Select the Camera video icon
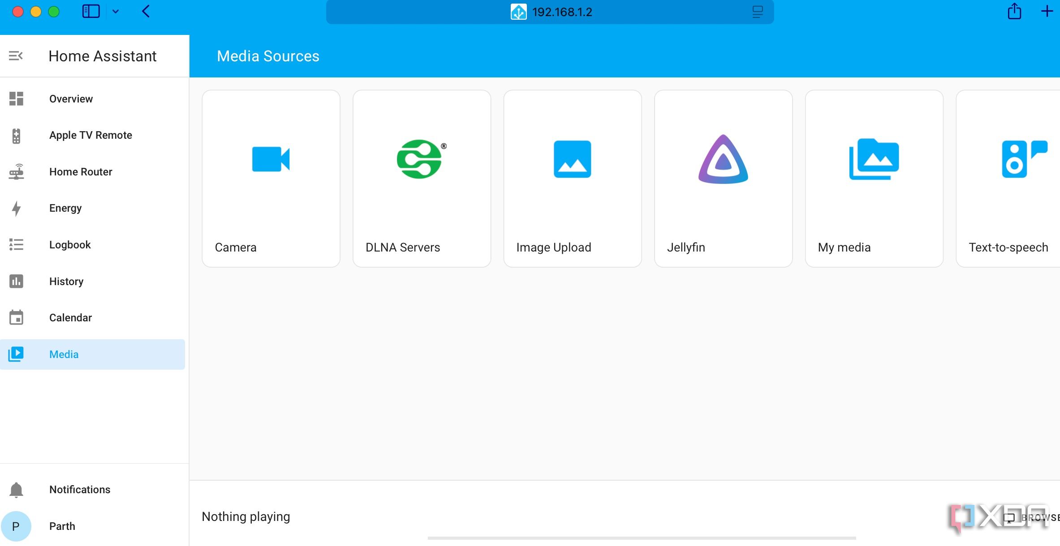The height and width of the screenshot is (546, 1060). [x=271, y=159]
